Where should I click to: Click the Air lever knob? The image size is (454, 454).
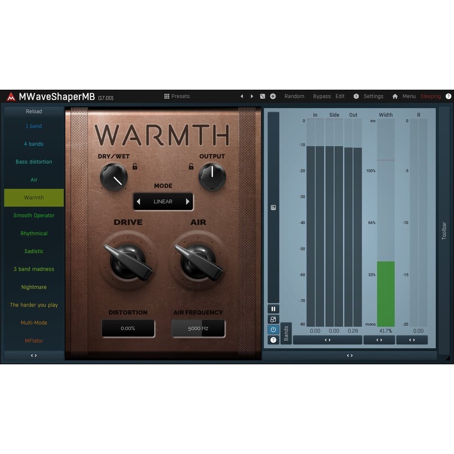click(198, 262)
